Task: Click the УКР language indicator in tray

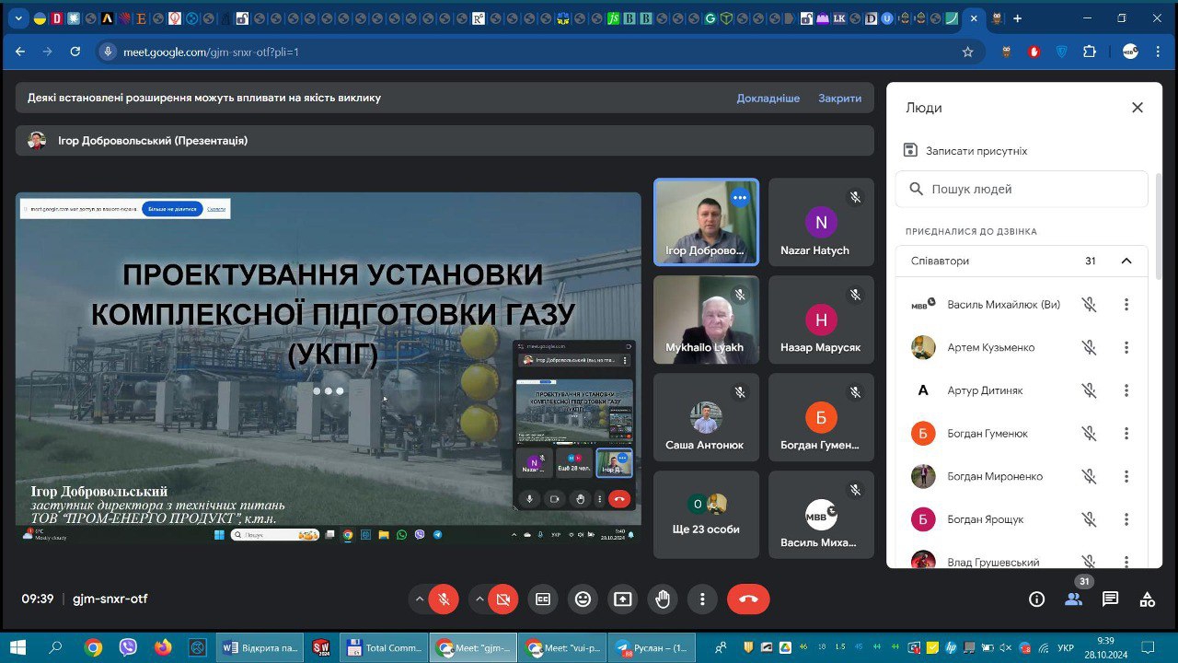Action: (x=1067, y=648)
